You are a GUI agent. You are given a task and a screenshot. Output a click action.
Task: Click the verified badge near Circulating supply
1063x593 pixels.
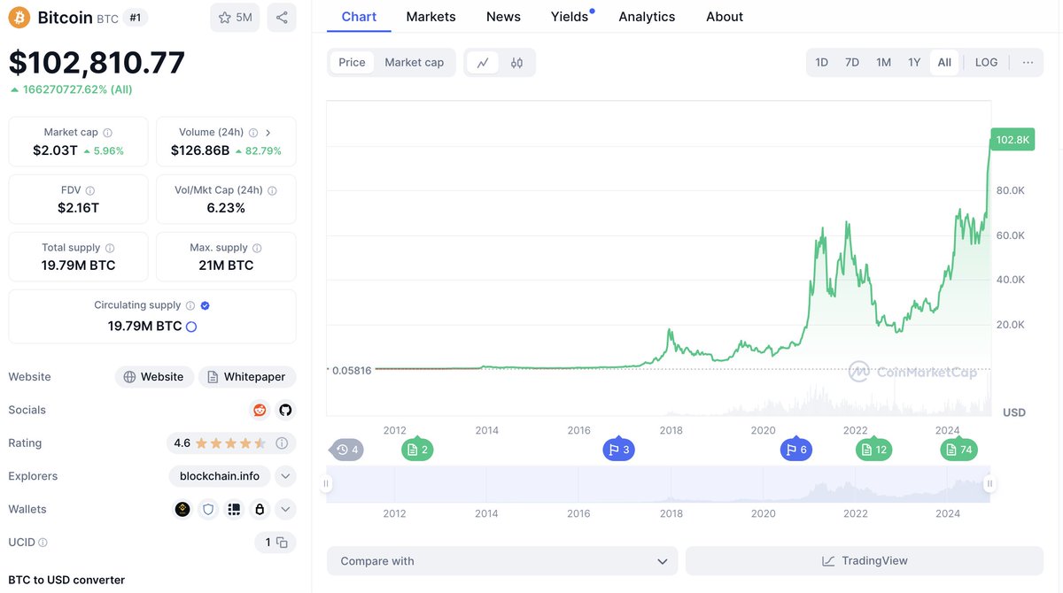(x=206, y=305)
